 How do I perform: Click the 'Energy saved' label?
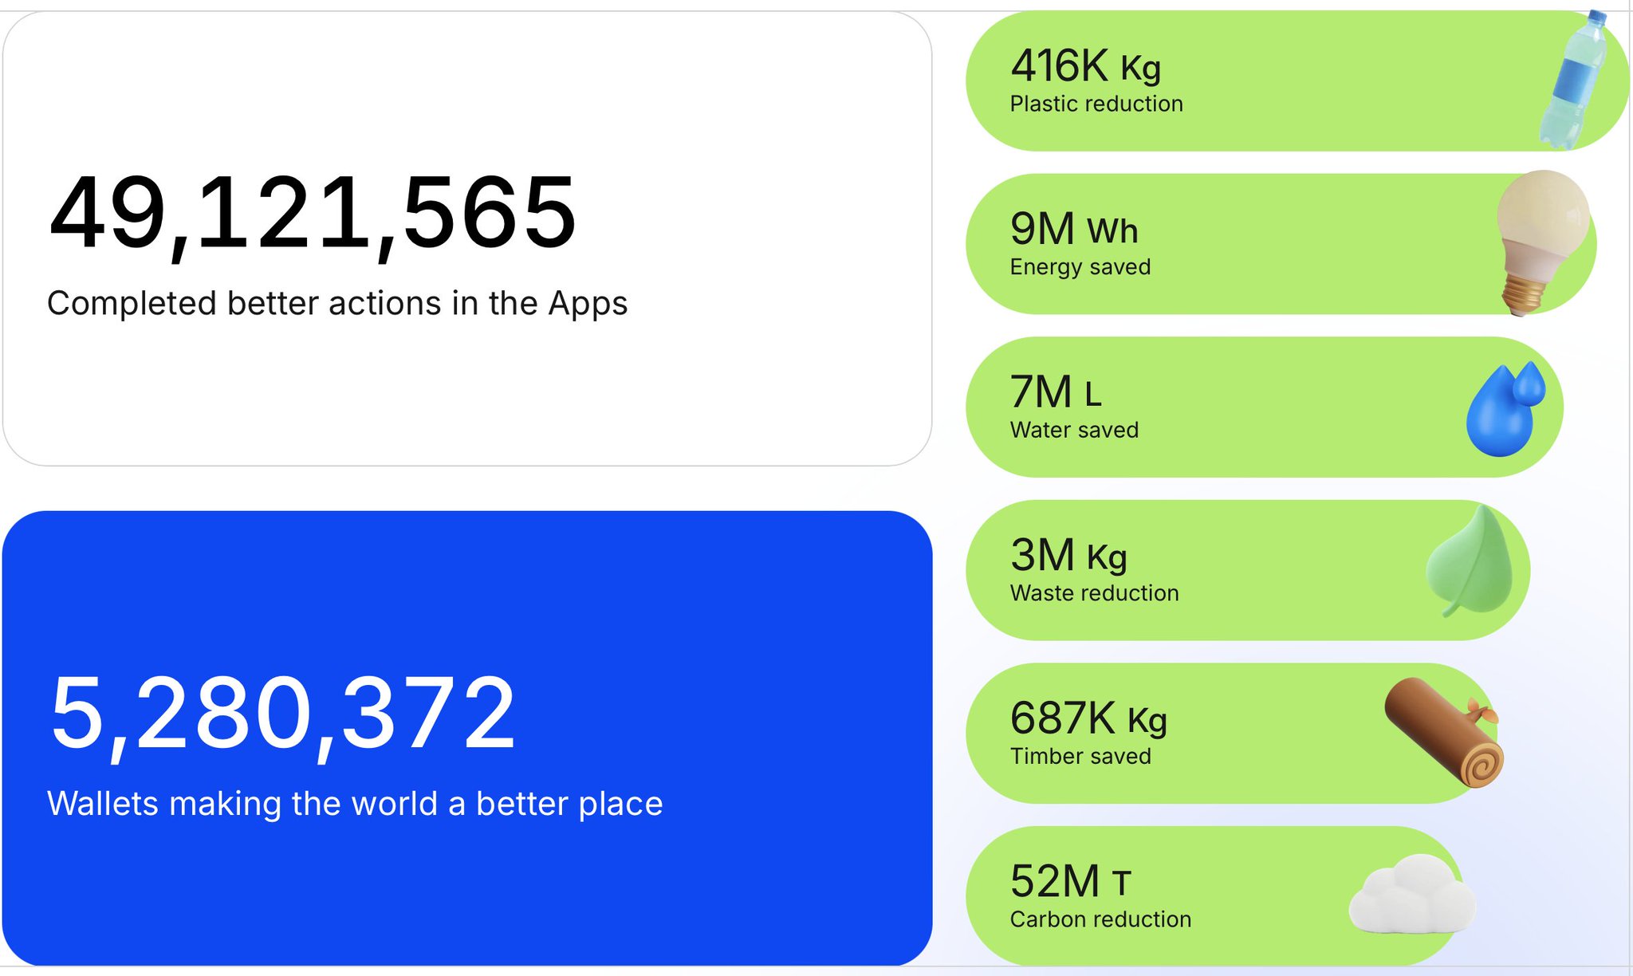click(1080, 267)
